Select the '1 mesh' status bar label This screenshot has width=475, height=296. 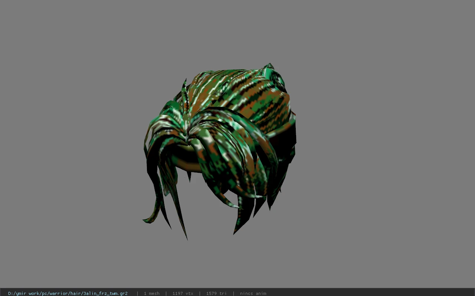click(x=151, y=293)
